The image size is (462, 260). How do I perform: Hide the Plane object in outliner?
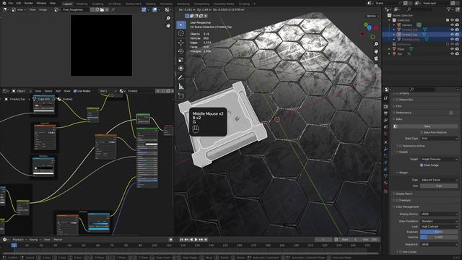click(452, 49)
